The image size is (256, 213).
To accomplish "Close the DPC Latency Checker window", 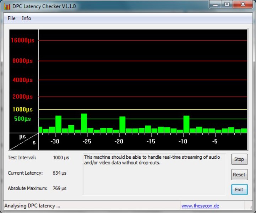I will (243, 4).
